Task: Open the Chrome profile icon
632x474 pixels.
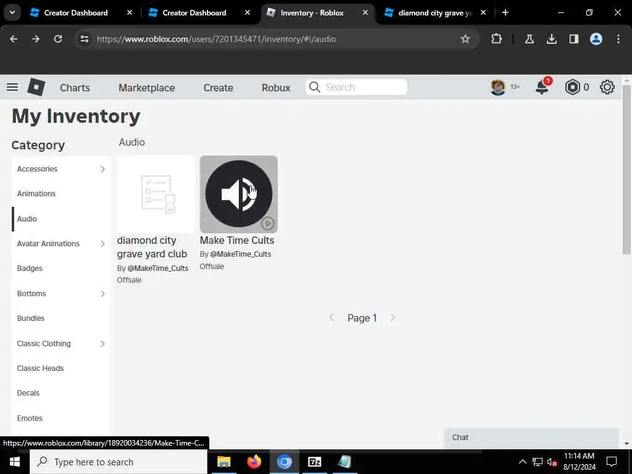Action: pos(596,39)
